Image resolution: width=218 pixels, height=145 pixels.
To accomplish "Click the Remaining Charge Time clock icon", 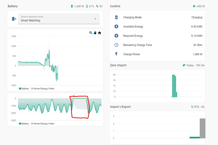I will click(116, 45).
